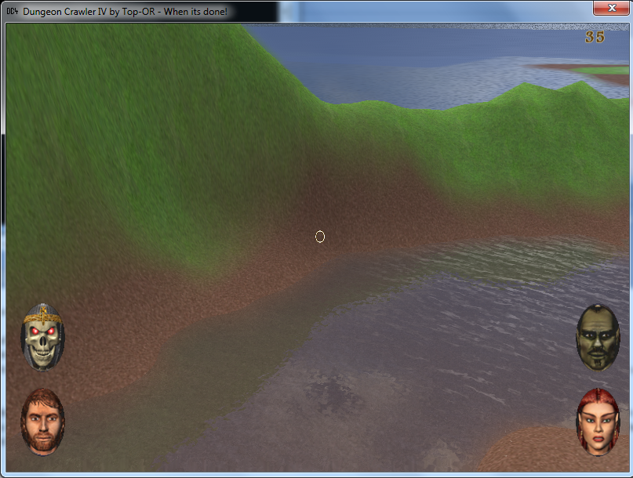Select the red-haired woman character portrait
Image resolution: width=633 pixels, height=478 pixels.
point(598,422)
